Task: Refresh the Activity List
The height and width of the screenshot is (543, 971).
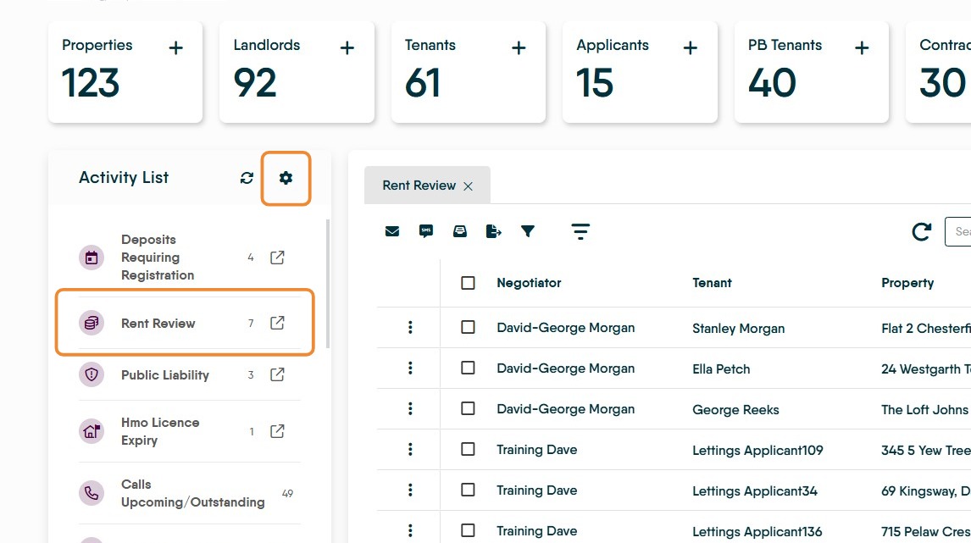Action: 247,178
